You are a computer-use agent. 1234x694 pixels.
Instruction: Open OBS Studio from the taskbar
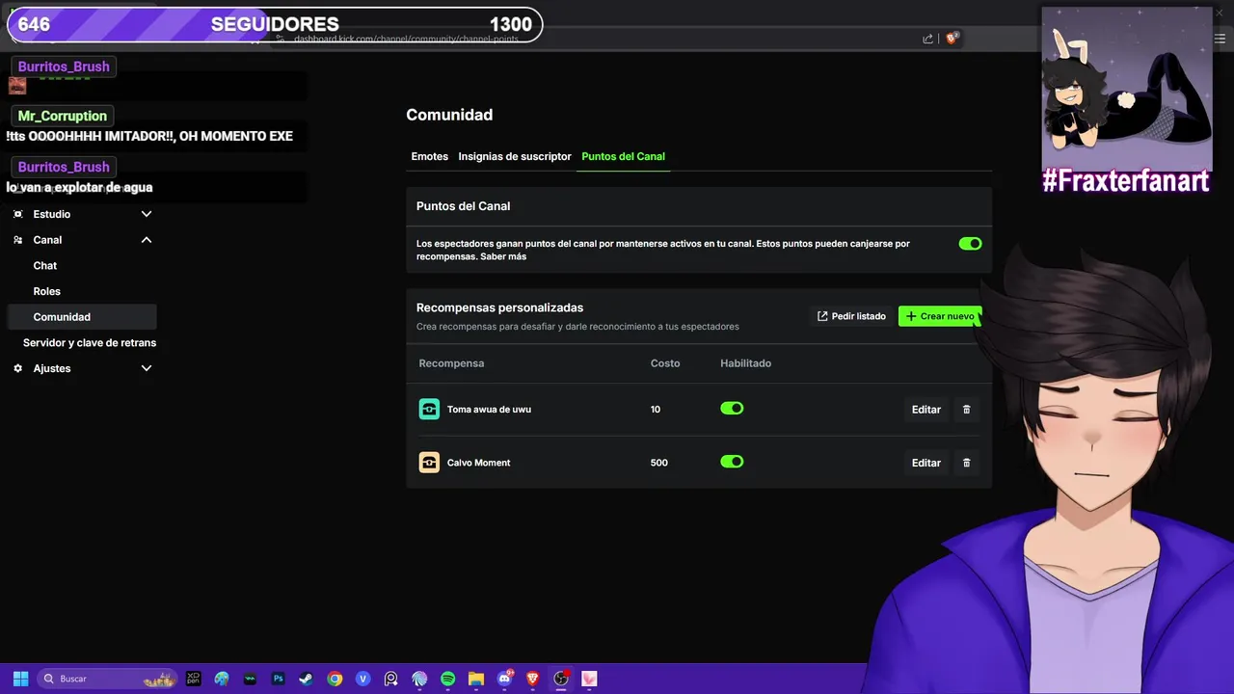pyautogui.click(x=561, y=679)
